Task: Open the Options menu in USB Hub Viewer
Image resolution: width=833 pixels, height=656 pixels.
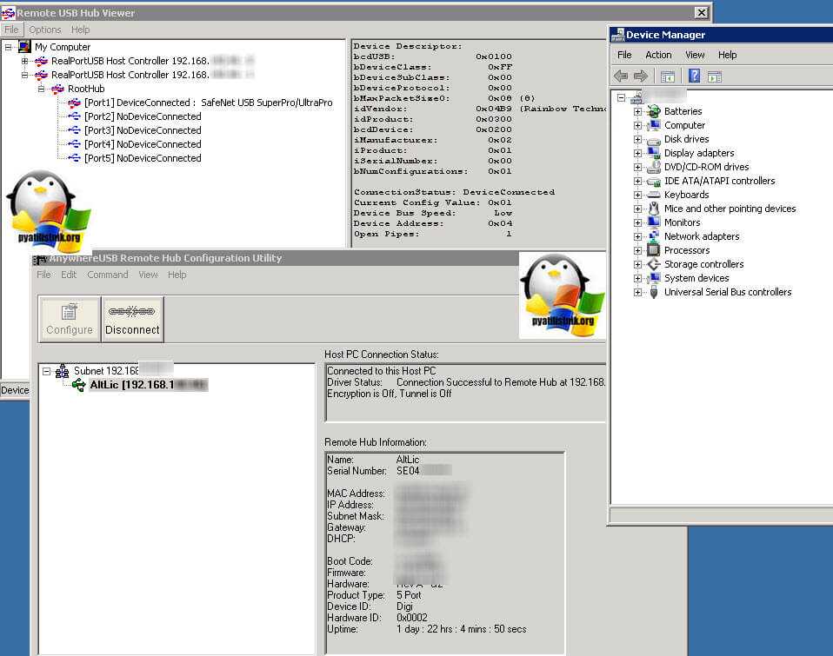Action: click(45, 30)
